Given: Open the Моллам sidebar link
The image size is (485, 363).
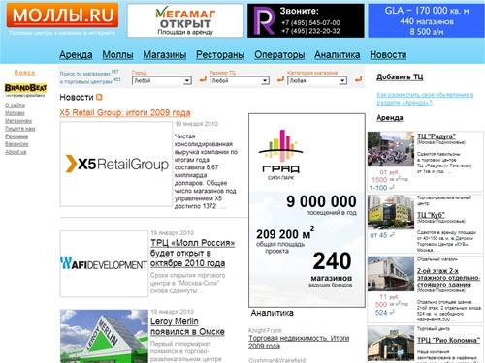Looking at the screenshot, I should click(x=15, y=113).
